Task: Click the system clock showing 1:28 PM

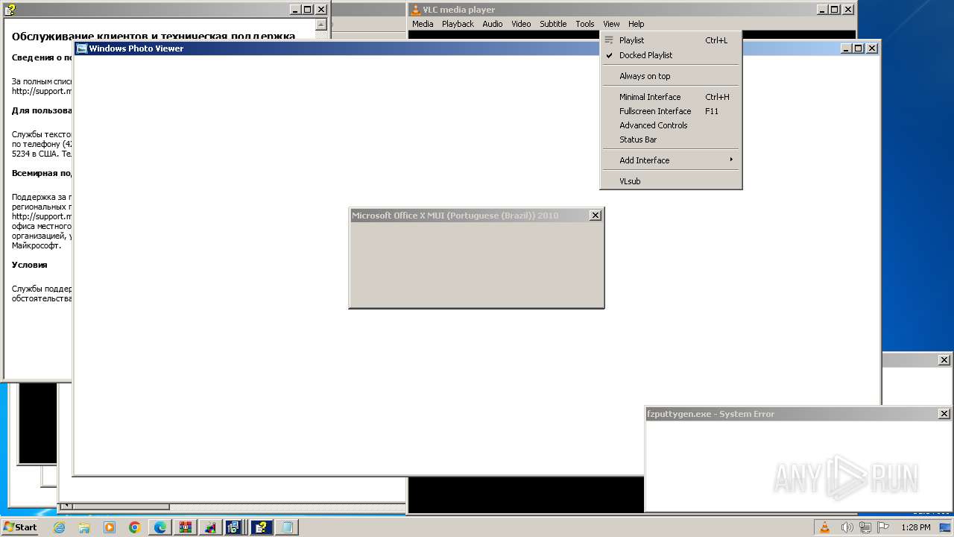Action: coord(915,527)
